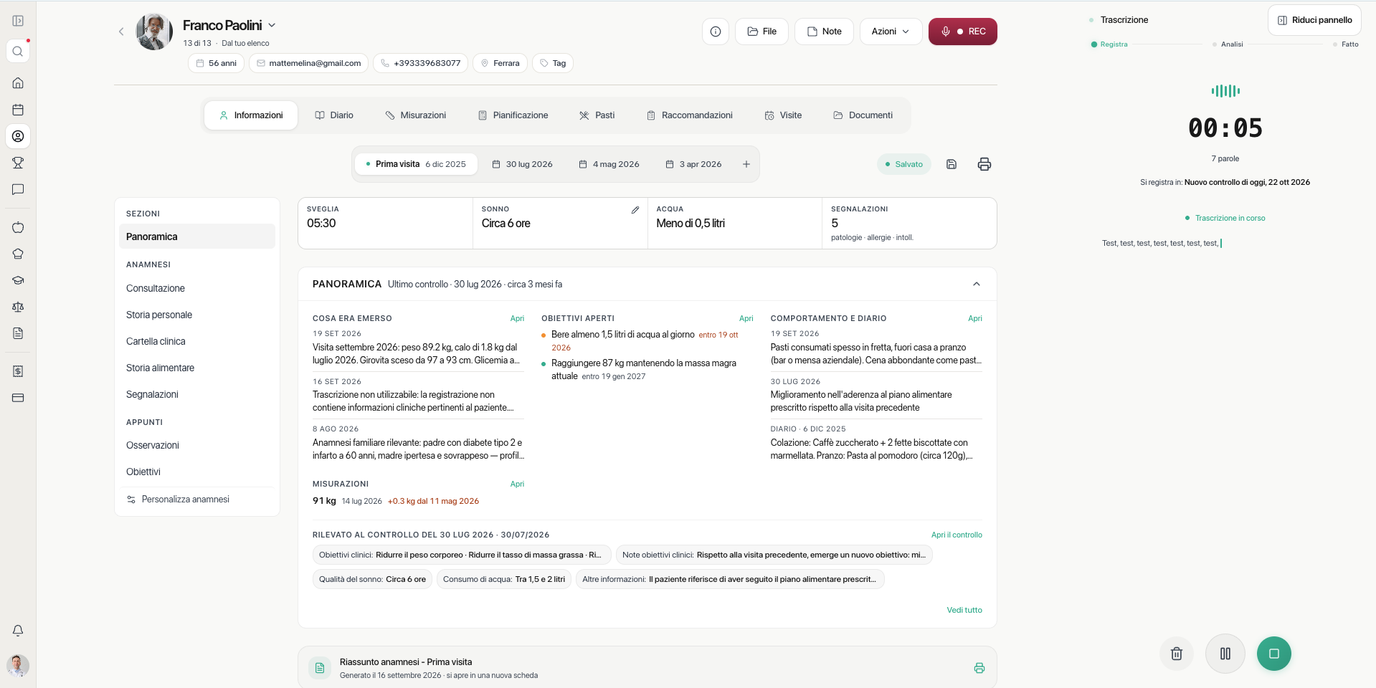The image size is (1376, 688).
Task: Stop the recording with green button
Action: click(1274, 654)
